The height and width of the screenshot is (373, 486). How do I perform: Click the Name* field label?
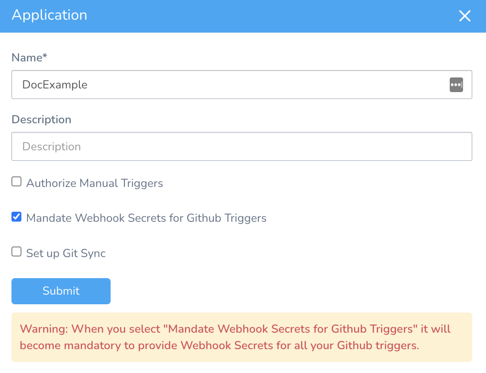pos(29,58)
